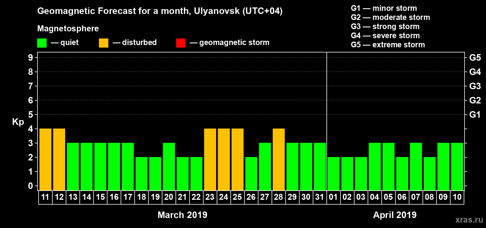This screenshot has width=486, height=228.
Task: Select the March 23 disturbed bar
Action: coord(210,160)
